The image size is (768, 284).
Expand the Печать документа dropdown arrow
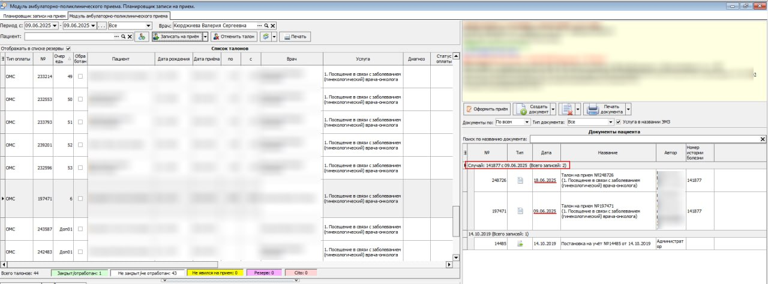[x=628, y=109]
